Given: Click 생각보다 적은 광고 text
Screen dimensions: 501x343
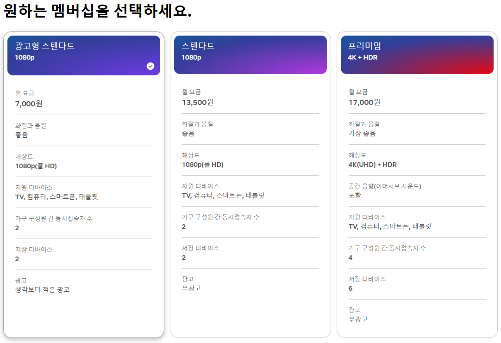Looking at the screenshot, I should (x=42, y=289).
